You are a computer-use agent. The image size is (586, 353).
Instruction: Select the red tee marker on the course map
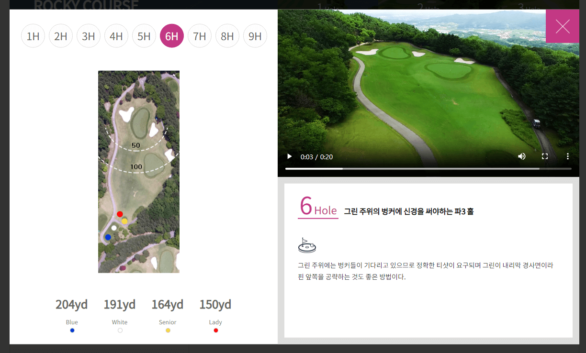[x=120, y=214]
